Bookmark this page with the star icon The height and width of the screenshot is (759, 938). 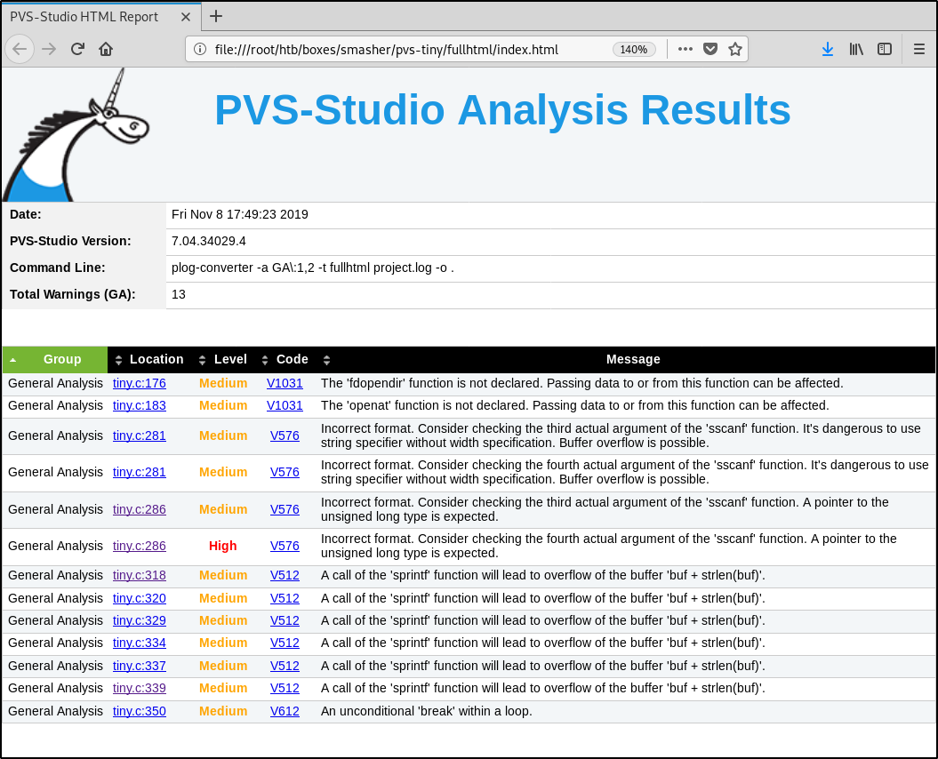click(735, 49)
